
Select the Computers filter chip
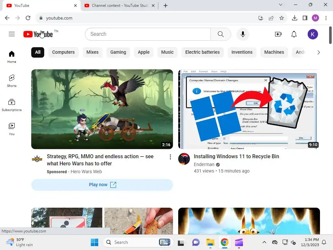[63, 52]
